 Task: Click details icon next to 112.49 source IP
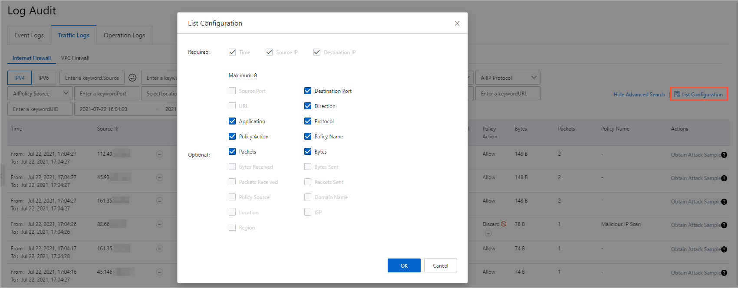(160, 154)
